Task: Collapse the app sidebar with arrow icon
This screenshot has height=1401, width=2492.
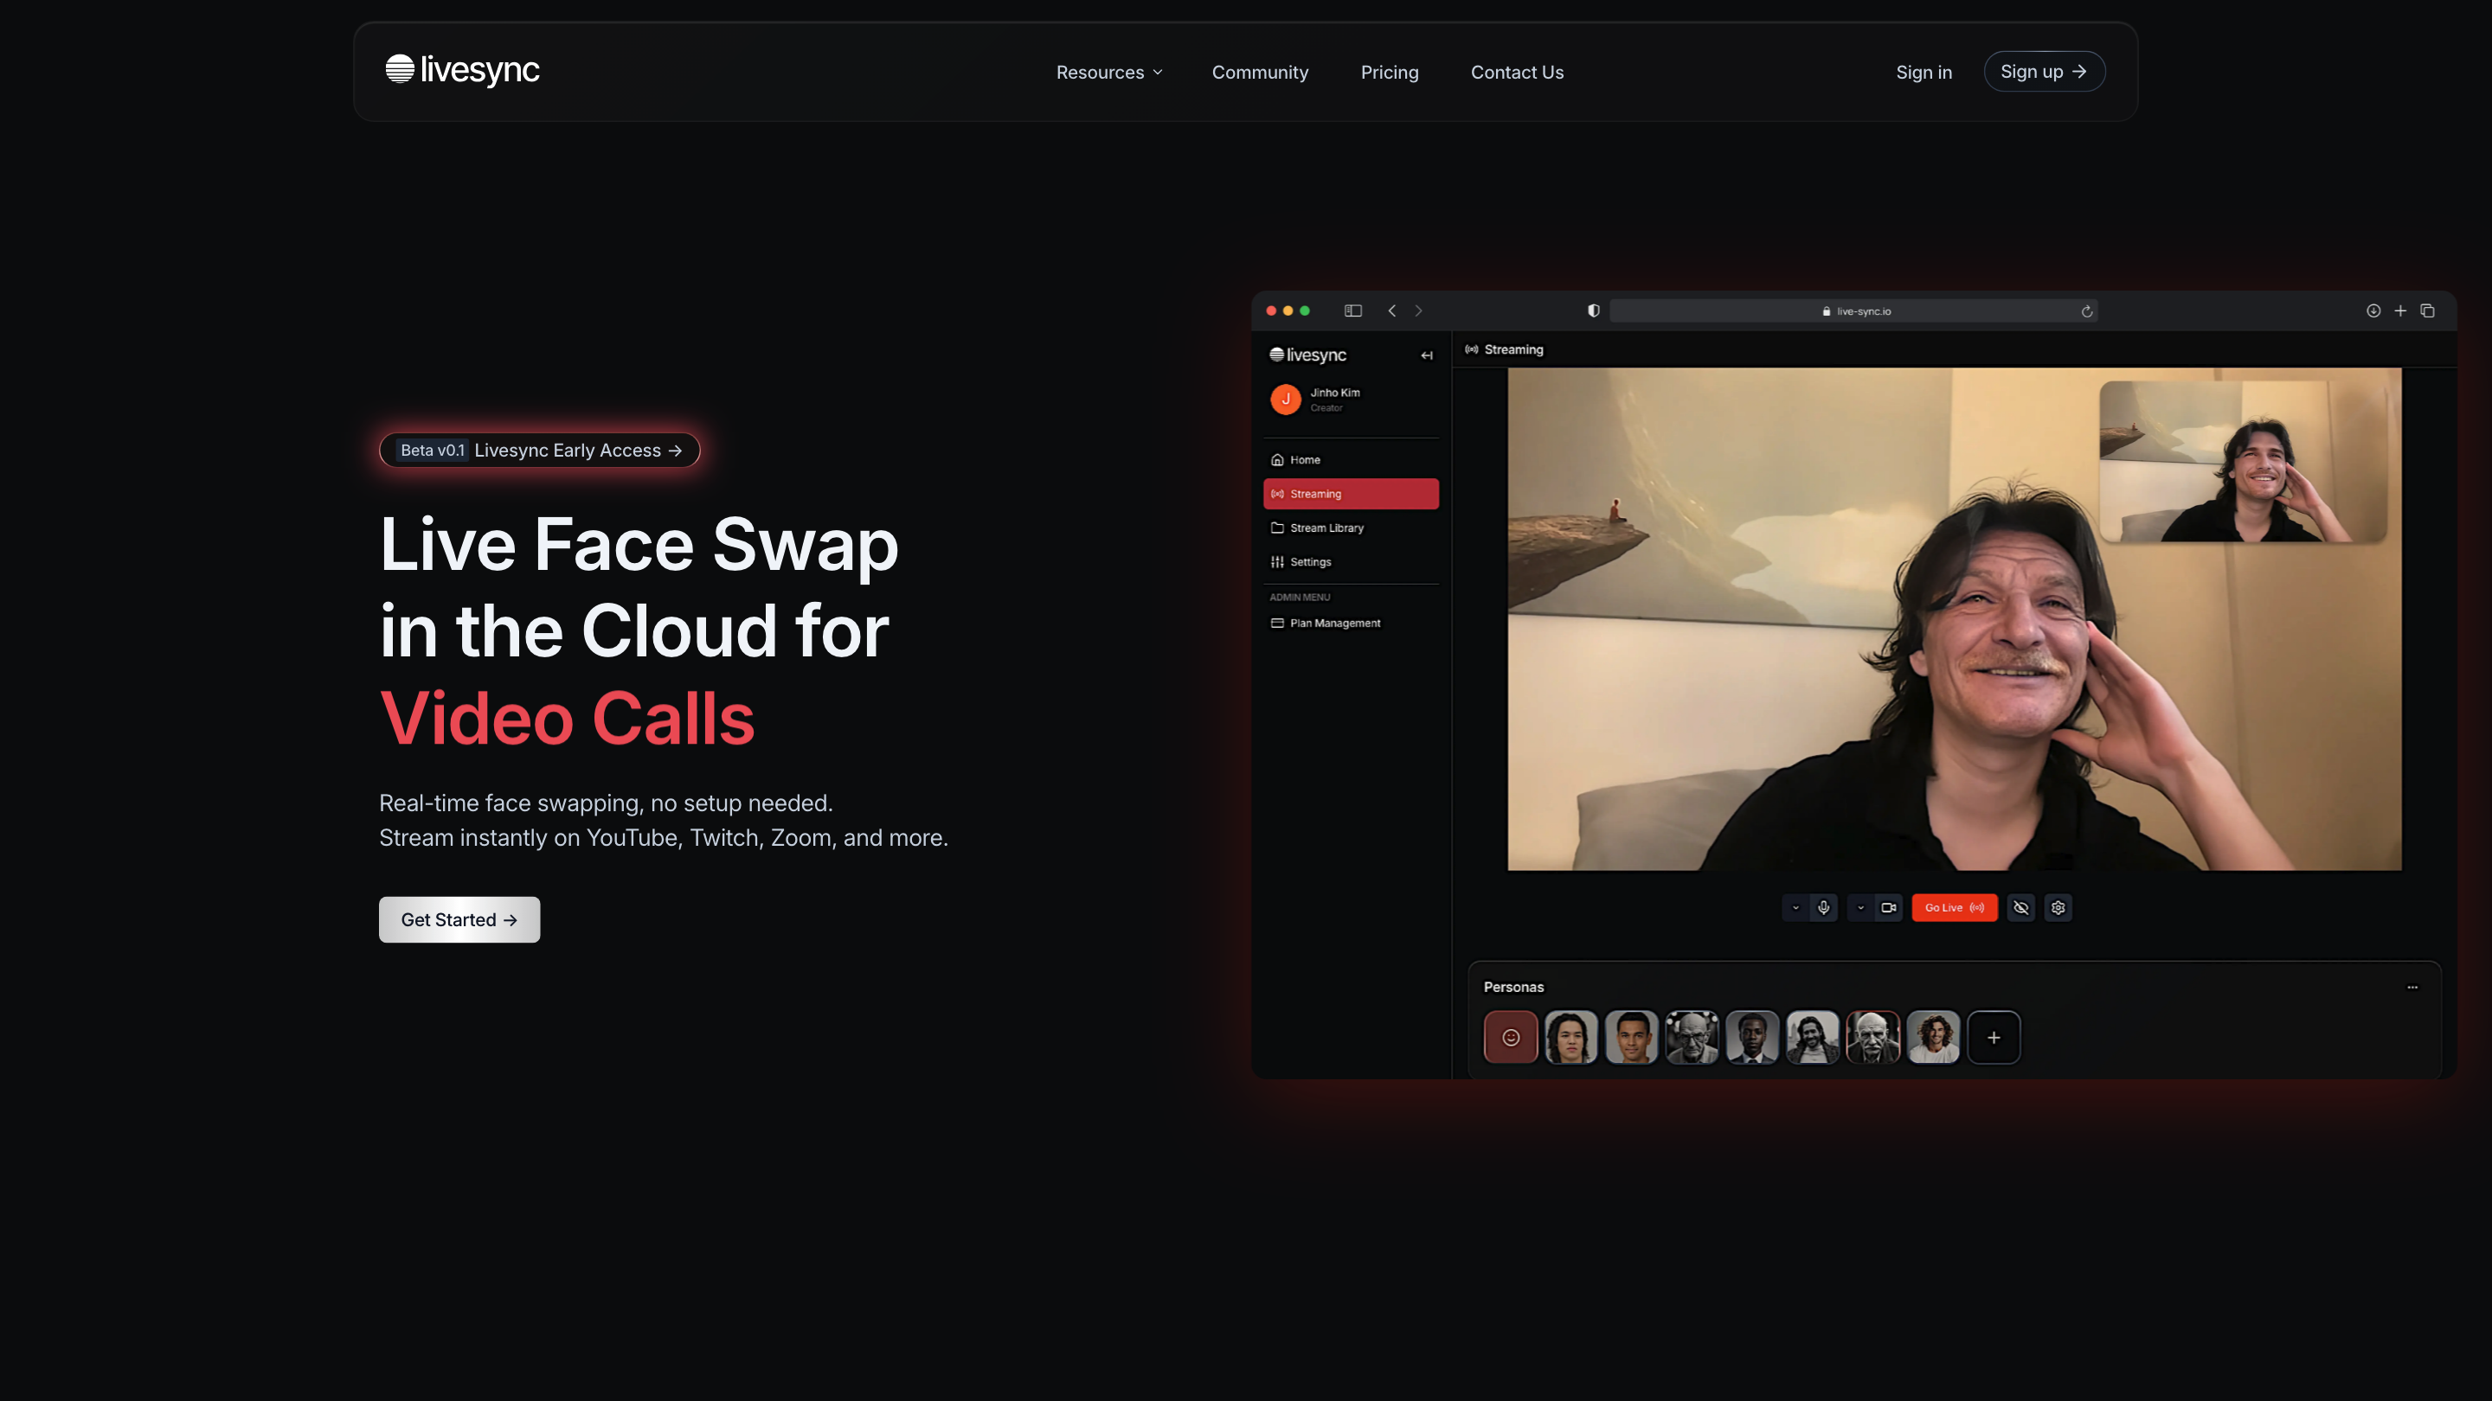Action: click(1427, 355)
